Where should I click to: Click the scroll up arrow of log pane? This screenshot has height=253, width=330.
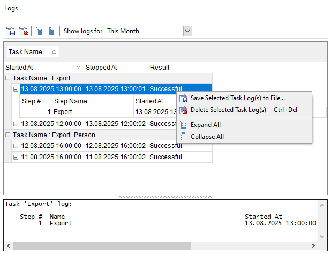tap(322, 205)
